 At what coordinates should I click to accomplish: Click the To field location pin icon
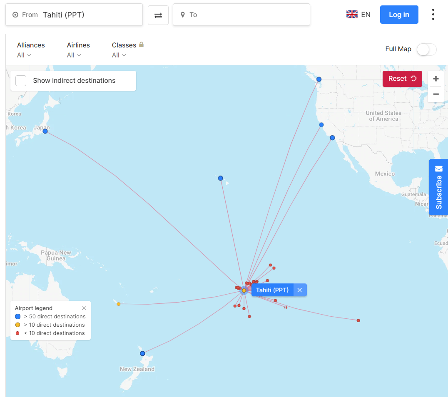[x=182, y=14]
